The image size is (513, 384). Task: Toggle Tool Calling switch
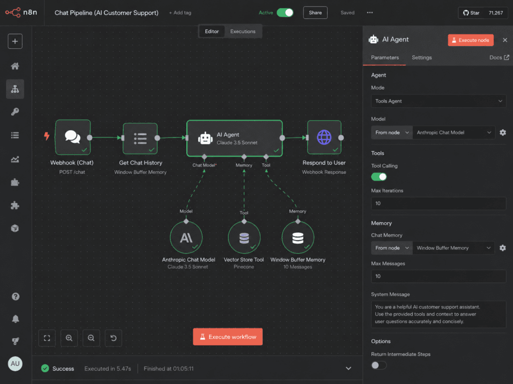pyautogui.click(x=379, y=176)
